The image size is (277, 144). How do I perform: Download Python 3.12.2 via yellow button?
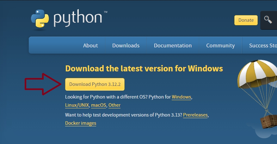coord(95,84)
